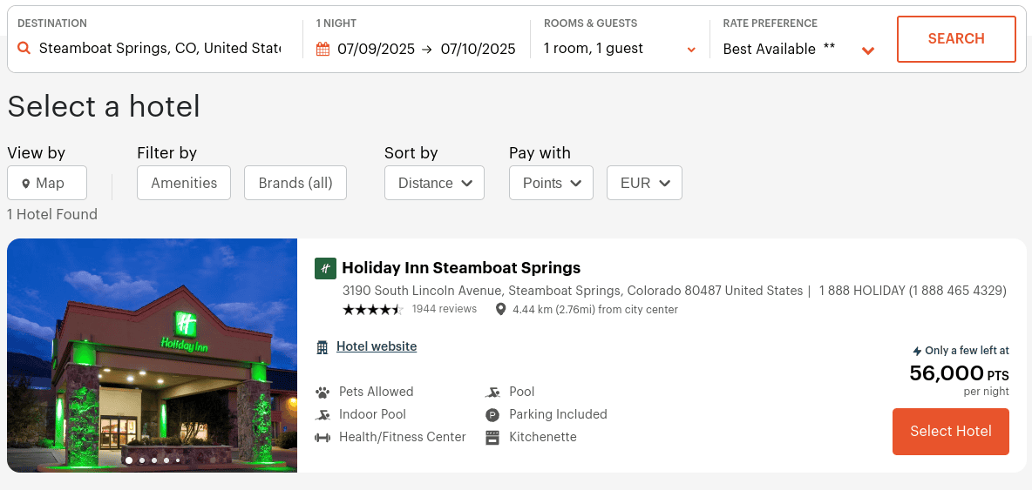Image resolution: width=1032 pixels, height=490 pixels.
Task: Click the hotel phone number 1 888 HOLIDAY
Action: [913, 291]
